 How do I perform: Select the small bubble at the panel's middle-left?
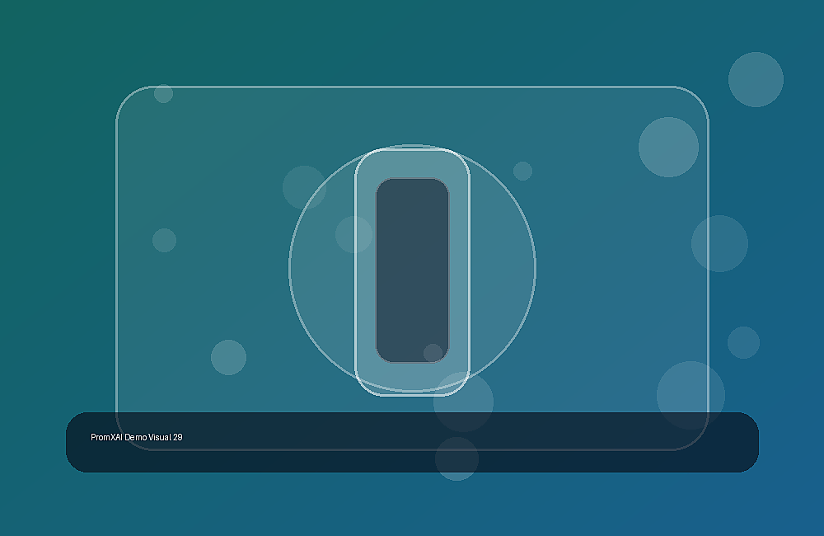pyautogui.click(x=165, y=241)
